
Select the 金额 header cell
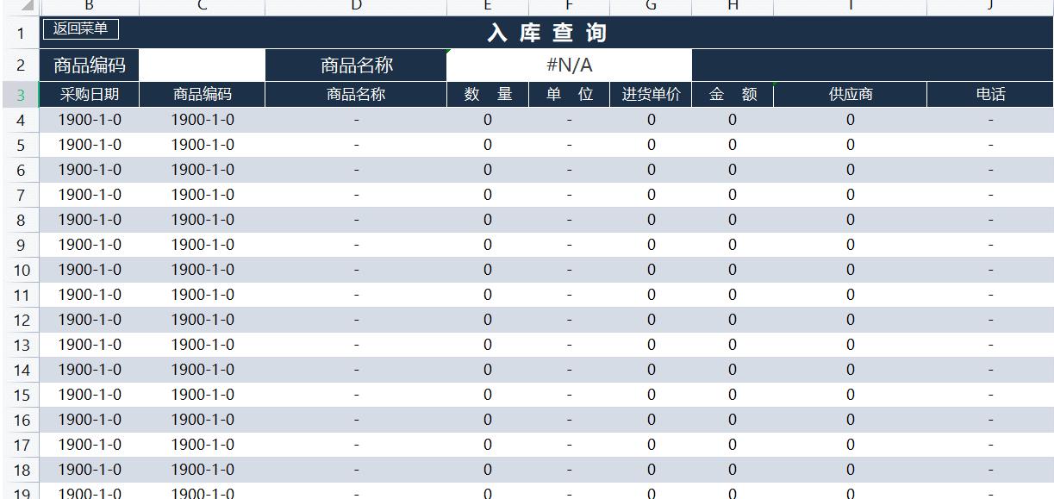click(x=732, y=95)
